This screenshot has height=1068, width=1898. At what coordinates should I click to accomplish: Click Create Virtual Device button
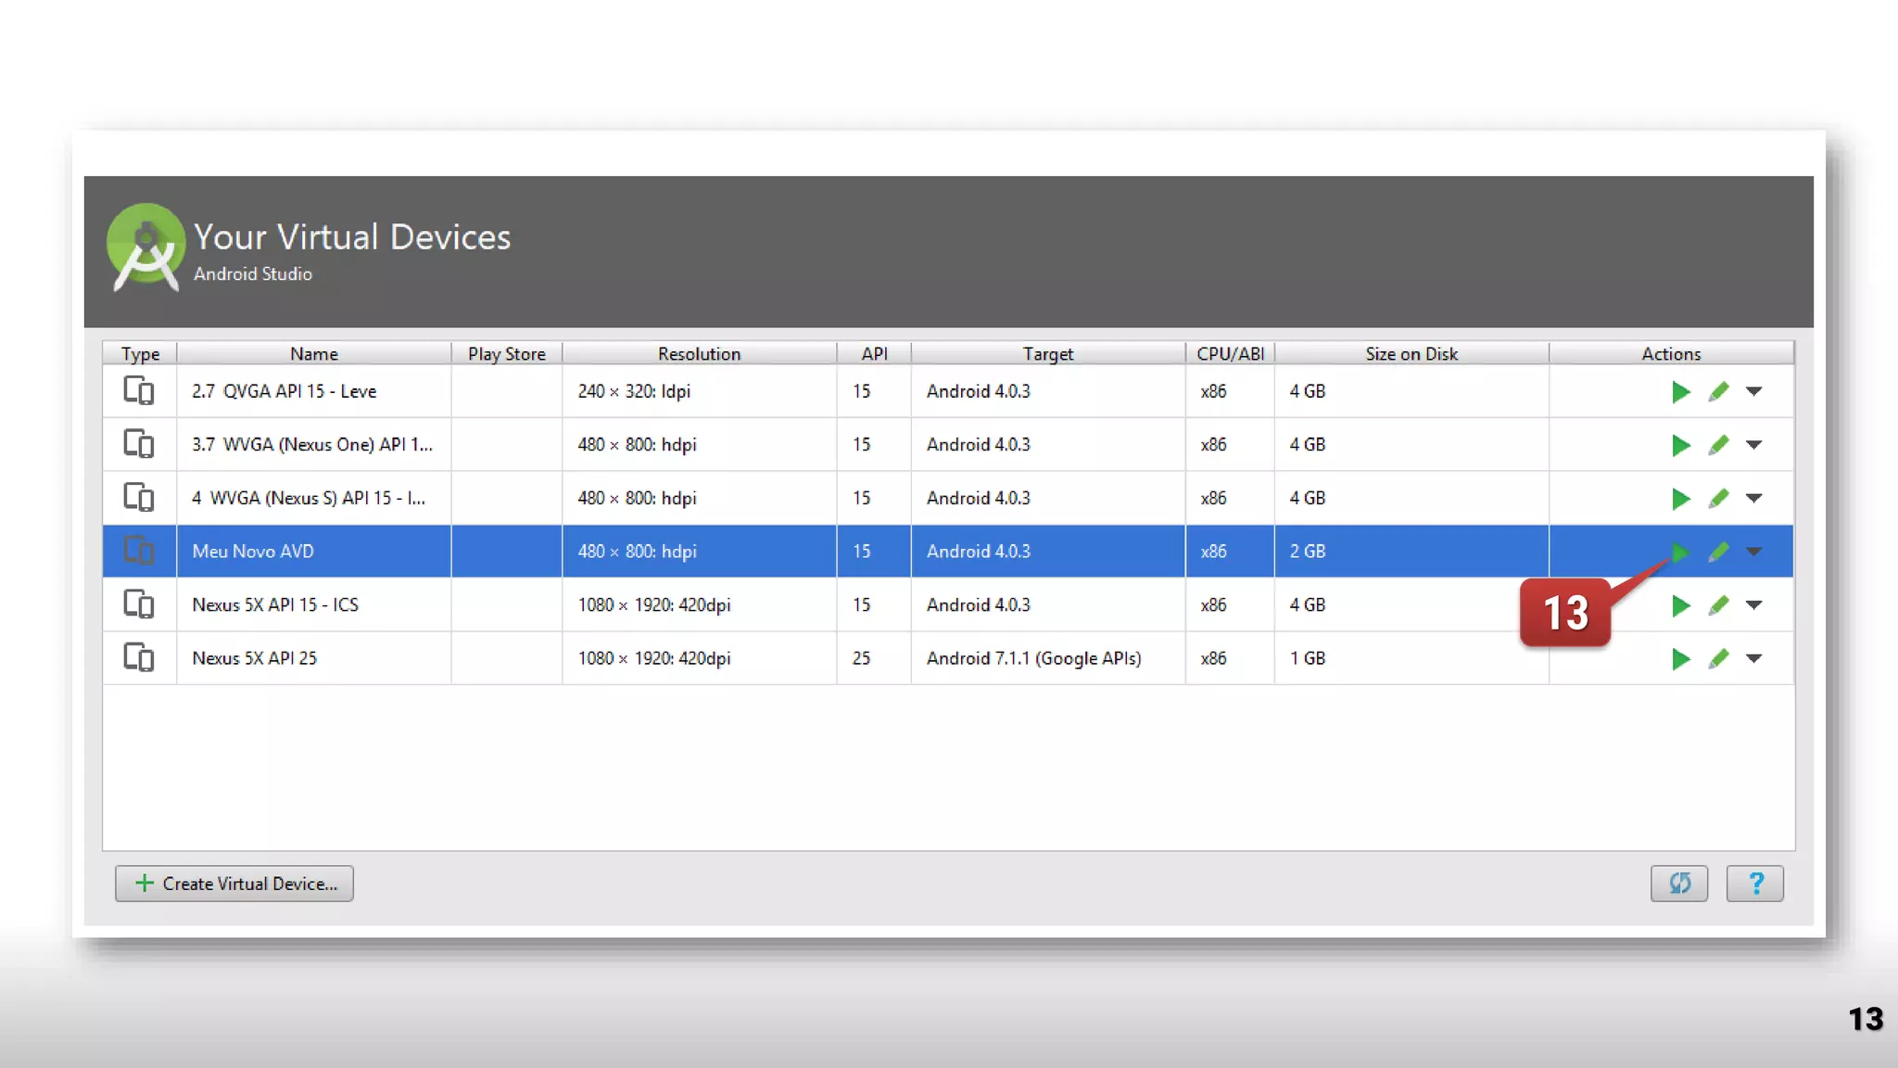click(234, 884)
